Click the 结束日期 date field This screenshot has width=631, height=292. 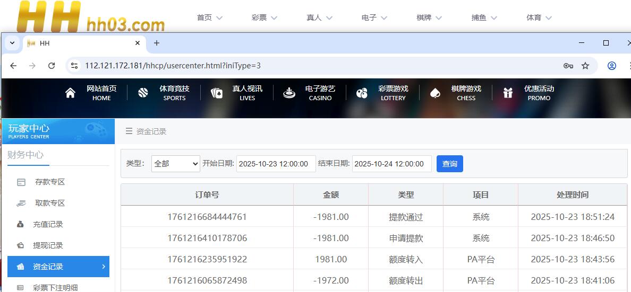pos(391,164)
